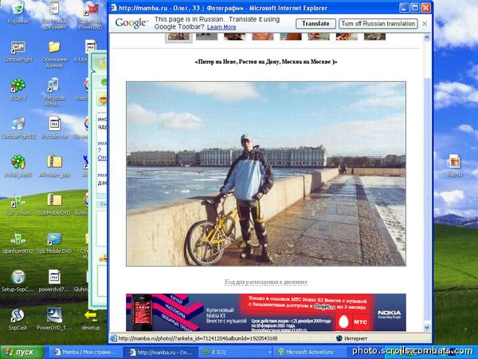Select the qipinfium9032 installer icon

pyautogui.click(x=18, y=243)
